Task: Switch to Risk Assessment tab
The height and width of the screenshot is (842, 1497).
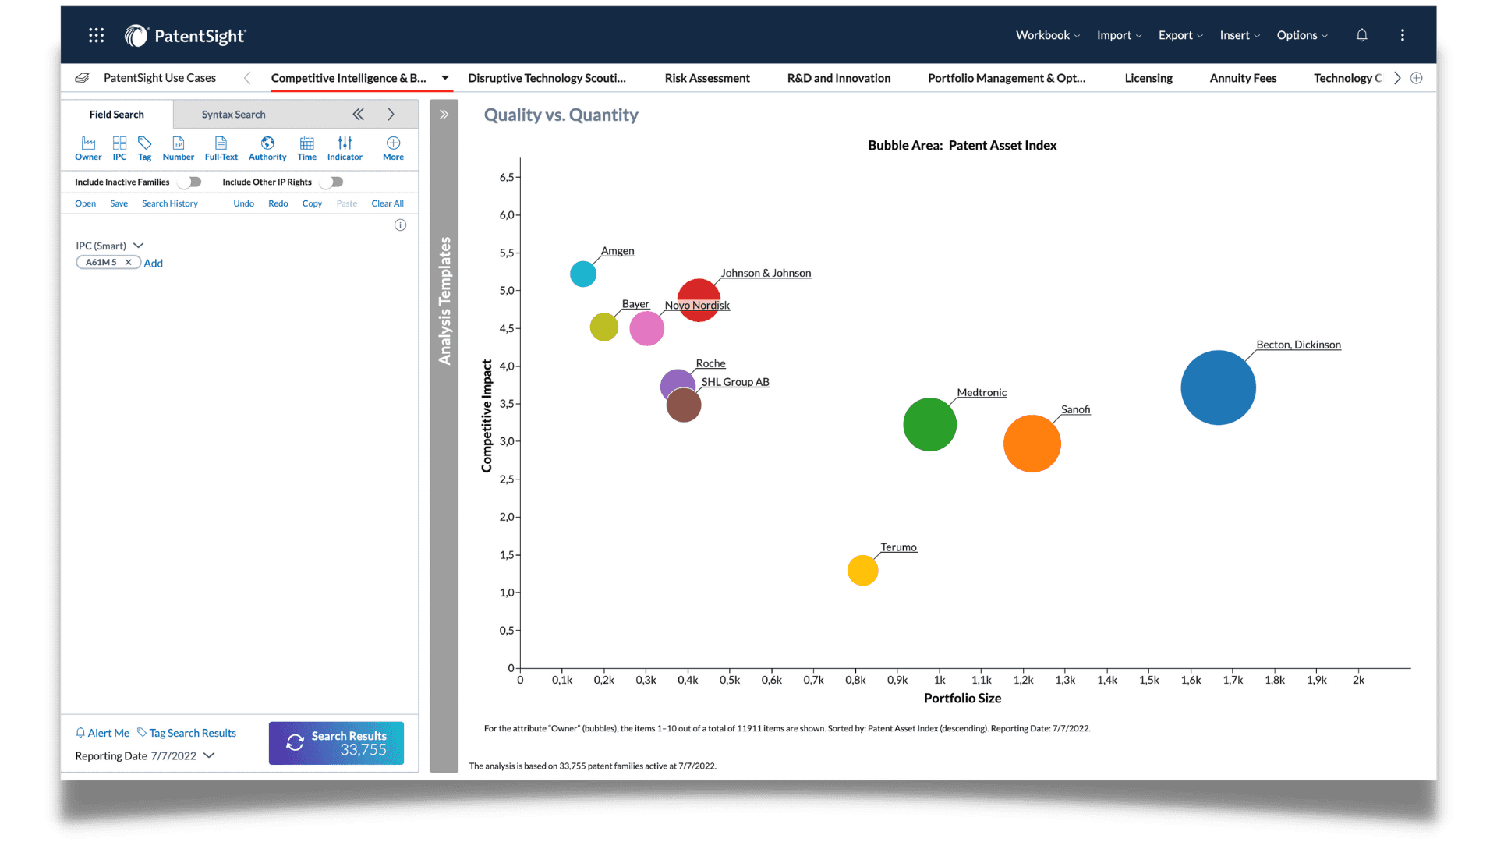Action: (x=707, y=78)
